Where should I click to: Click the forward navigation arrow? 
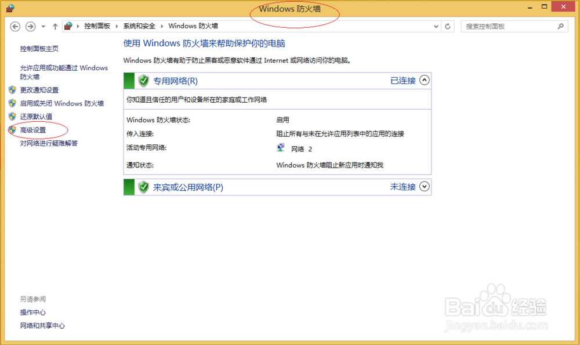click(x=29, y=26)
